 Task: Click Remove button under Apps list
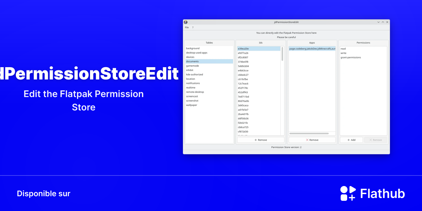312,140
